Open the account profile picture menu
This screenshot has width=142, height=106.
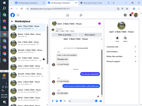click(x=136, y=15)
